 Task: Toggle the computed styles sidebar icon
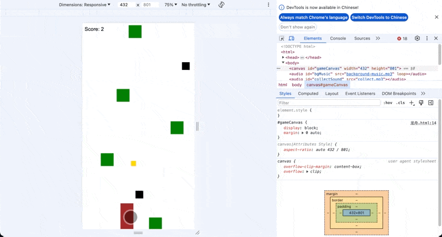(x=430, y=103)
